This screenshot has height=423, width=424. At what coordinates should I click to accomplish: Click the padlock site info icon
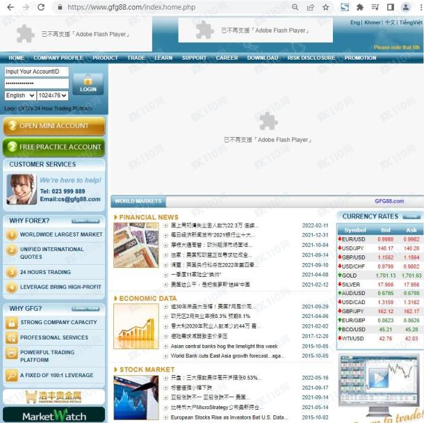point(60,8)
